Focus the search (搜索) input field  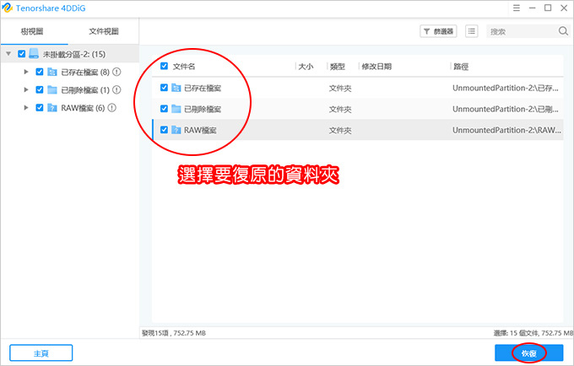[522, 31]
